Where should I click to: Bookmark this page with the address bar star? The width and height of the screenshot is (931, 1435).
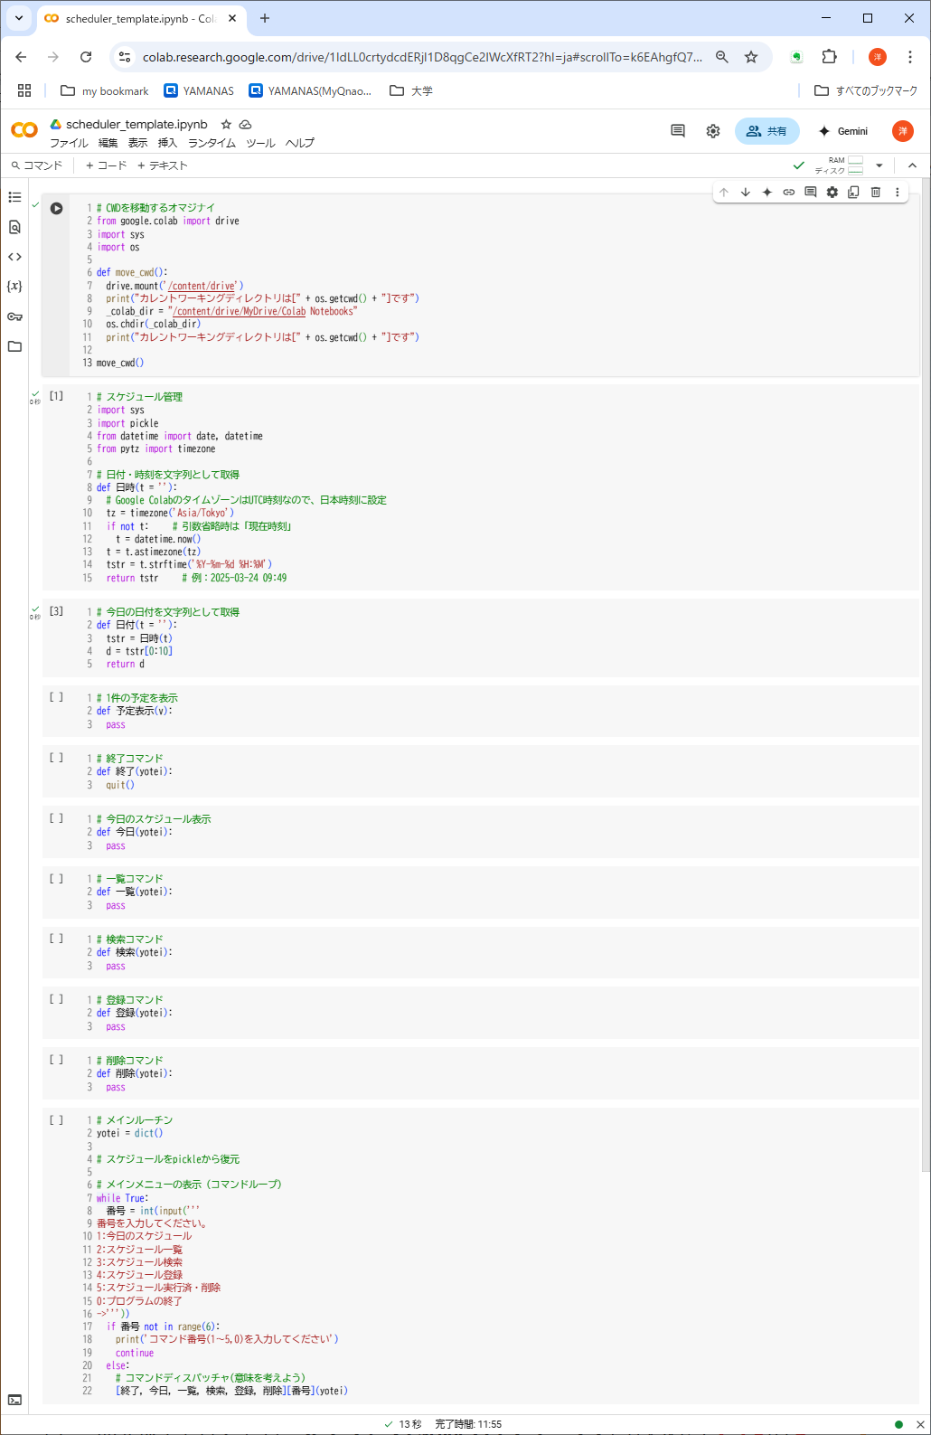coord(751,57)
